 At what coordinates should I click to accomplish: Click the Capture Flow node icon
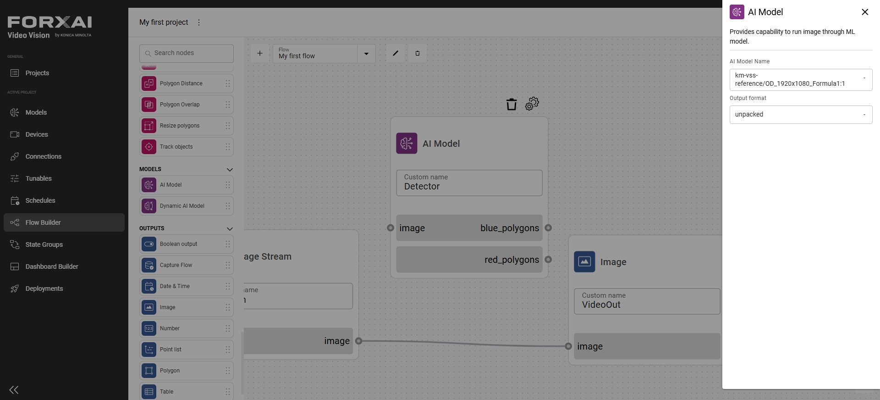point(149,265)
